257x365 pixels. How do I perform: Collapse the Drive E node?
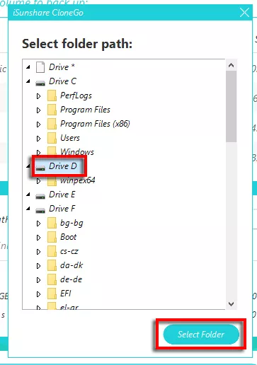click(x=28, y=195)
